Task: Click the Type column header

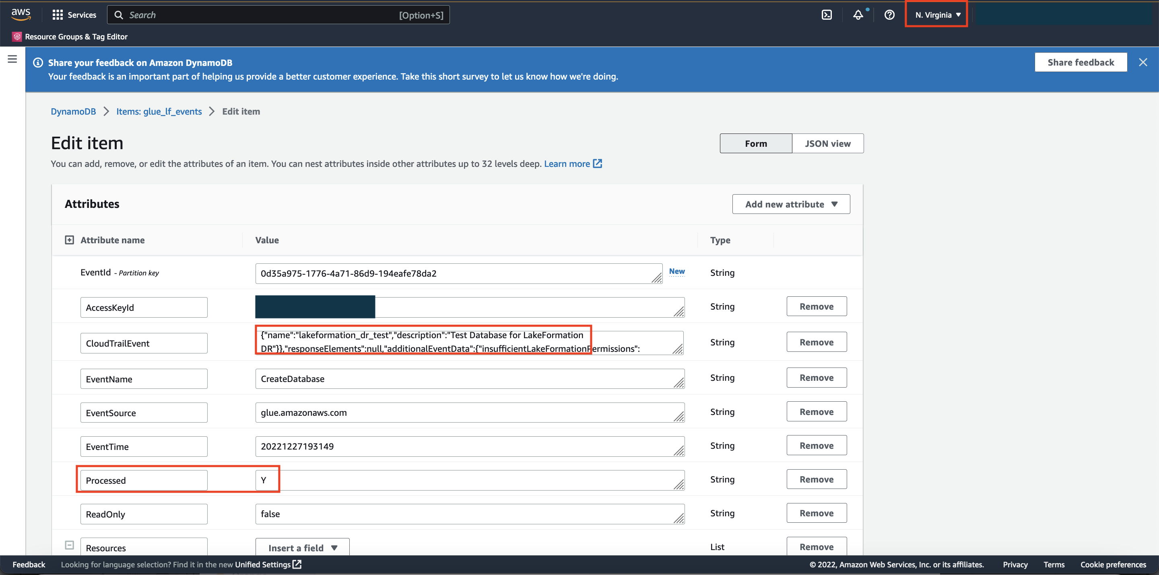Action: pos(720,240)
